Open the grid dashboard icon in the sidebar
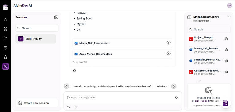The height and width of the screenshot is (112, 235). [6, 29]
